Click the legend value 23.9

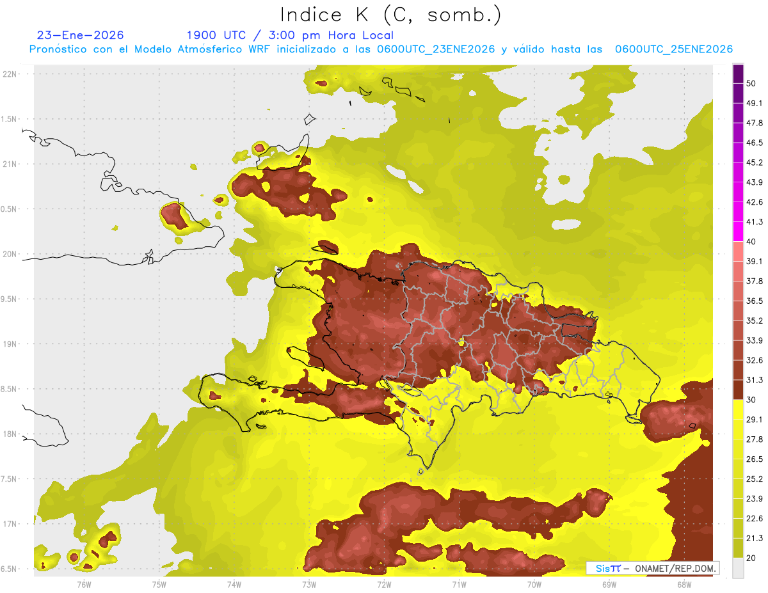click(x=755, y=499)
